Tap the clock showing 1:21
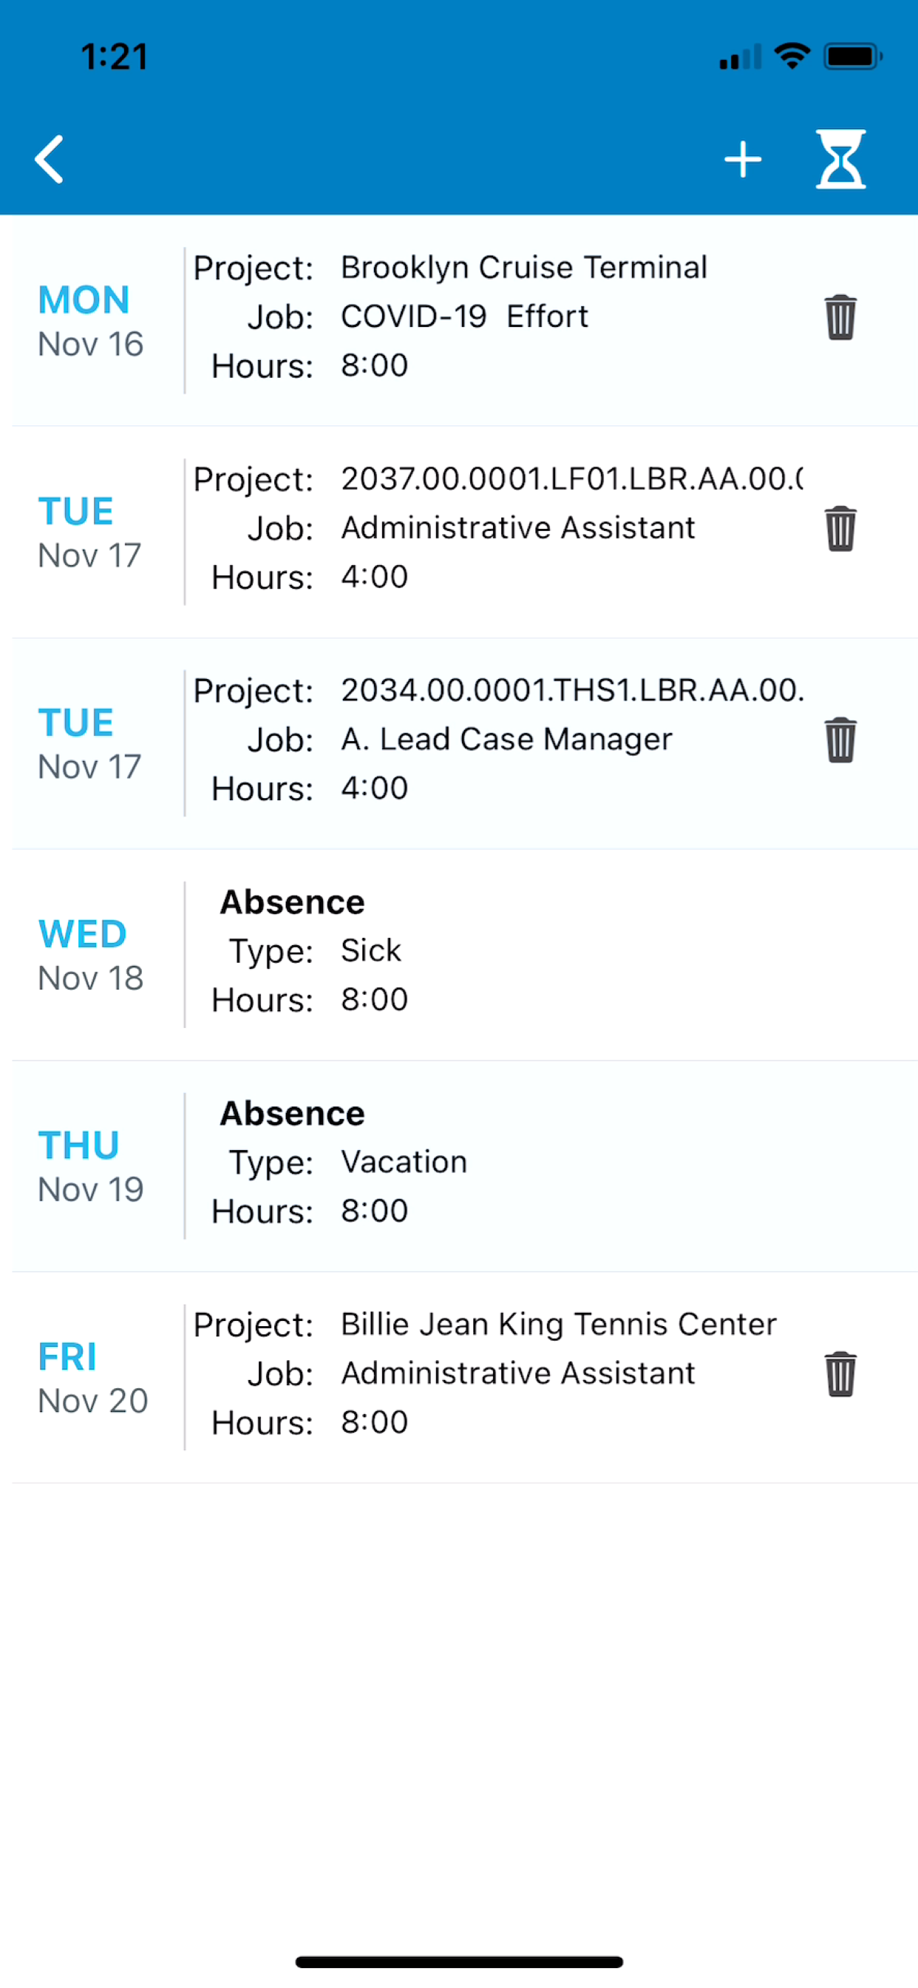 click(114, 56)
